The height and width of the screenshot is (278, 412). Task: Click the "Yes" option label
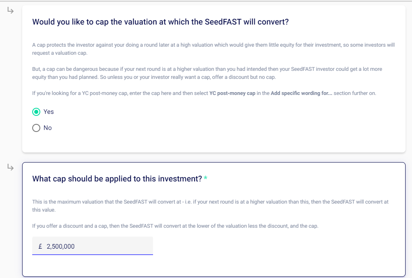pos(49,112)
